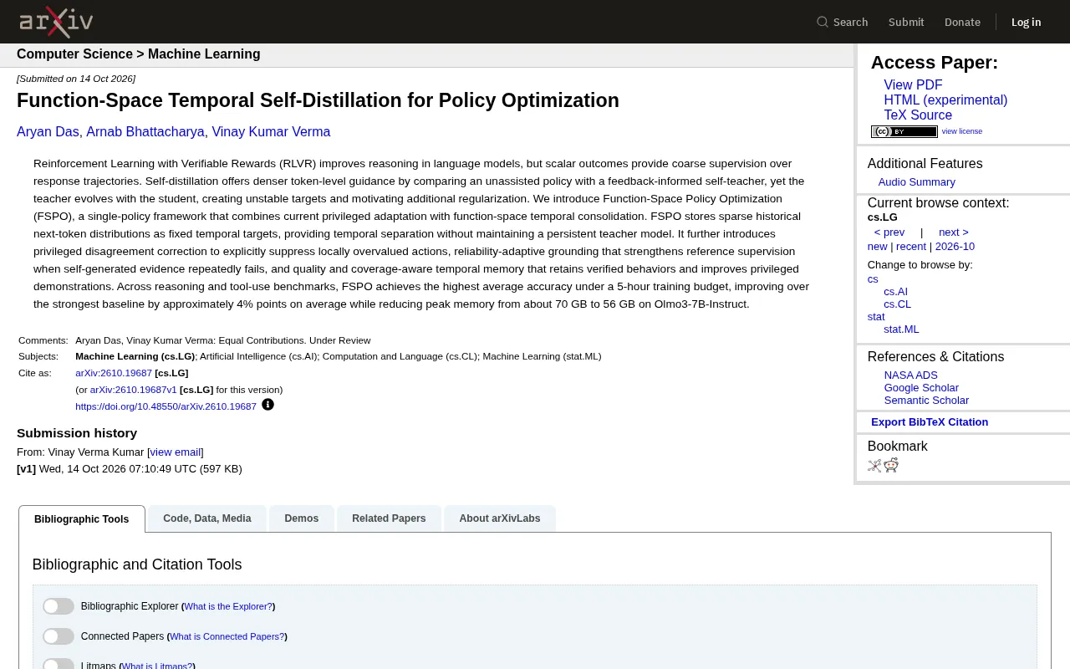Screen dimensions: 1070x669
Task: Open the DOI link for arXiv.2610.19687
Action: pyautogui.click(x=166, y=406)
